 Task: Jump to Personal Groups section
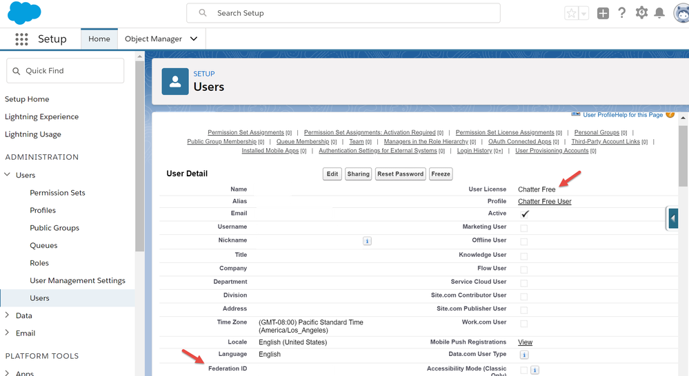597,132
